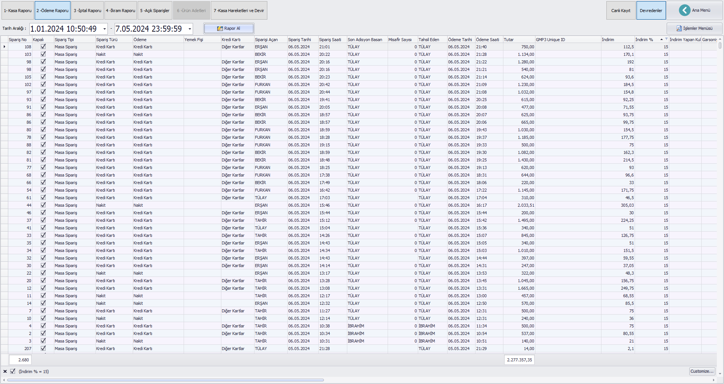Click the Ana Menü back arrow icon

[685, 10]
